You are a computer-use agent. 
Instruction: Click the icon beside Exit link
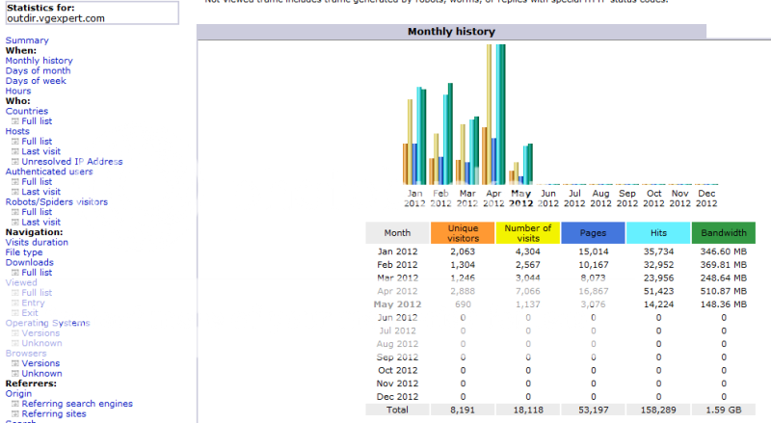(15, 313)
